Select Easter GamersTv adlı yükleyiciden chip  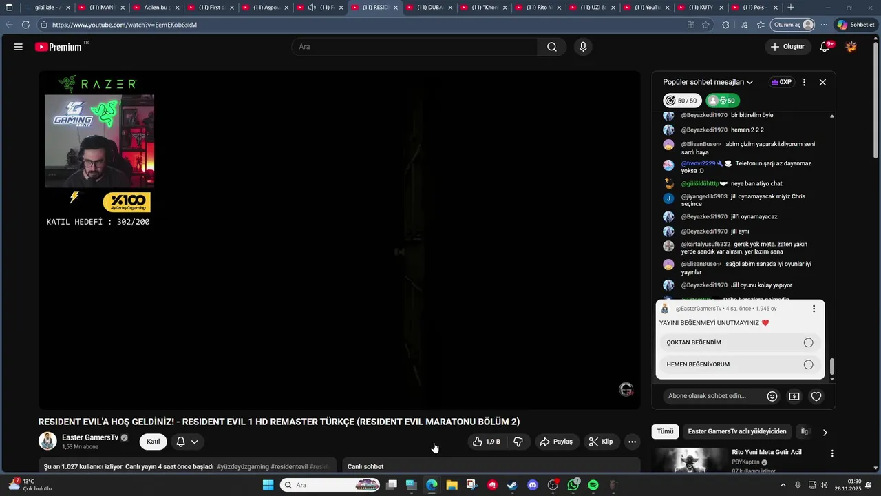(x=736, y=431)
